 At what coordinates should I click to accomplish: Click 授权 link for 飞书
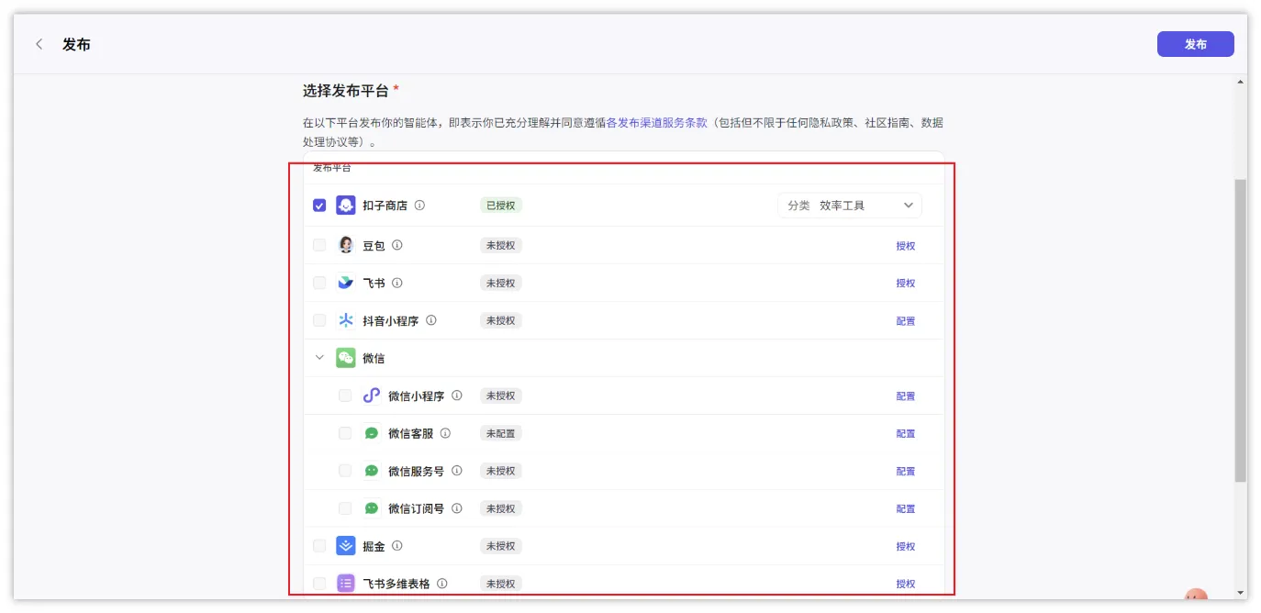(x=906, y=284)
